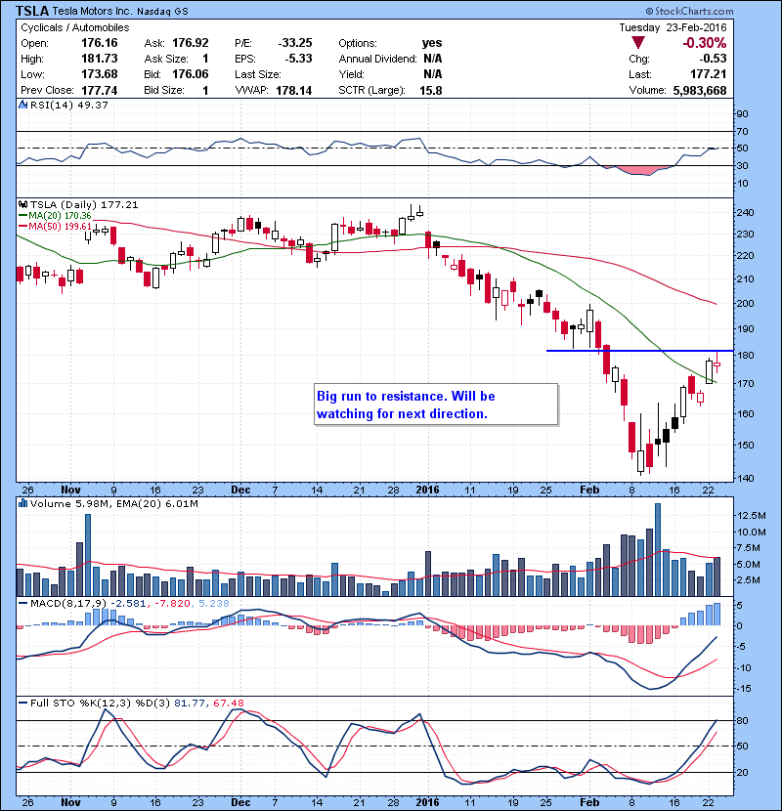Click the blue horizontal resistance line near 180
The height and width of the screenshot is (811, 782).
click(x=639, y=351)
